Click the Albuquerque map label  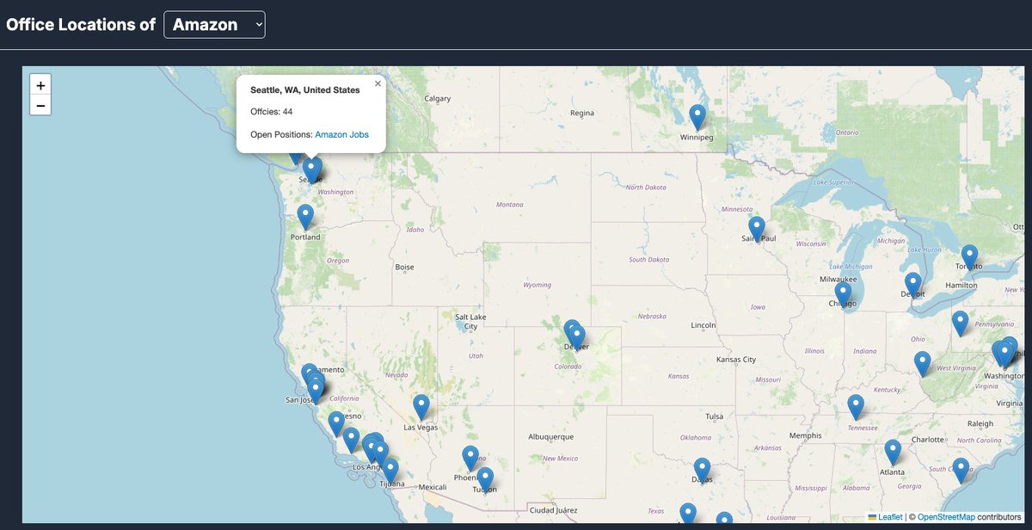point(550,437)
